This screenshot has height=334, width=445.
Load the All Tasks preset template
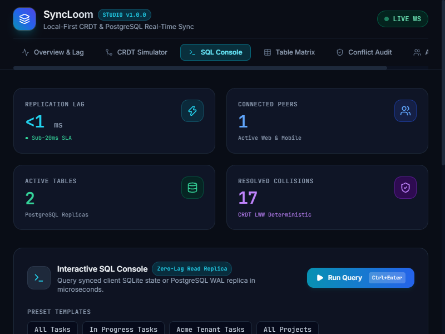tap(52, 329)
